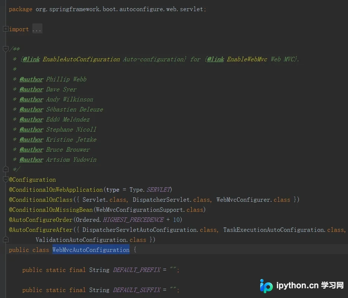Viewport: 348px width, 298px height.
Task: Click author name Andy Wilkinson
Action: click(70, 99)
